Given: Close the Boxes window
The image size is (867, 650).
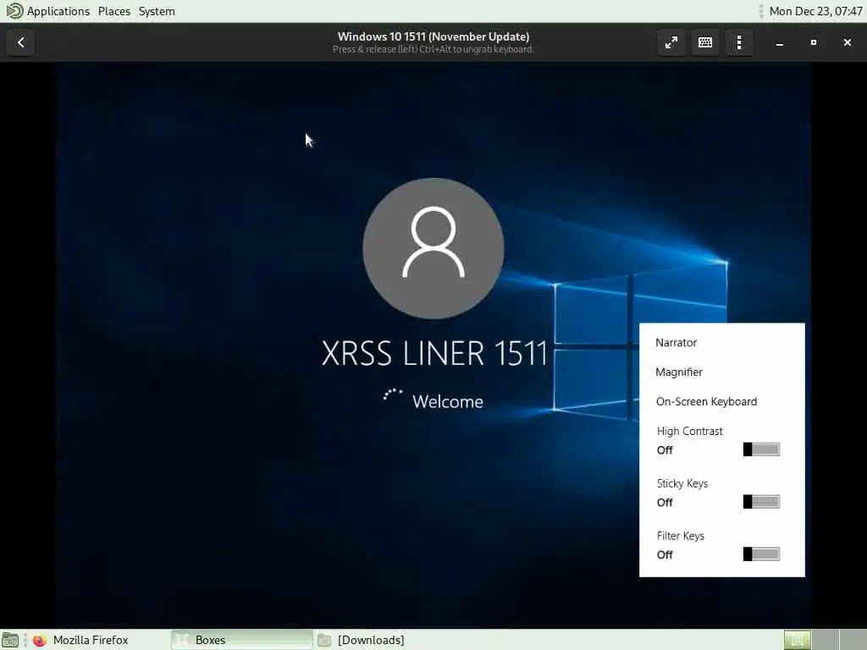Looking at the screenshot, I should 847,42.
